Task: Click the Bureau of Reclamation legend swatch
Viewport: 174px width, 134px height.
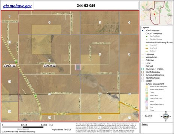Action: [x=147, y=90]
